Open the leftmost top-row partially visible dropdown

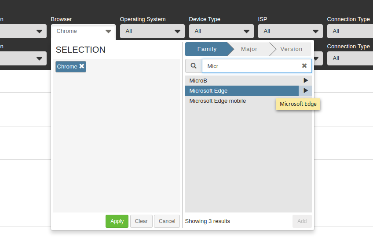click(23, 31)
